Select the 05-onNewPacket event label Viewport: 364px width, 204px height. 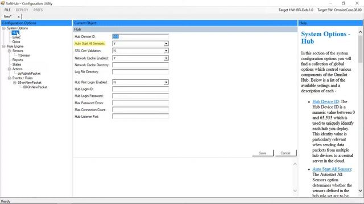(30, 83)
